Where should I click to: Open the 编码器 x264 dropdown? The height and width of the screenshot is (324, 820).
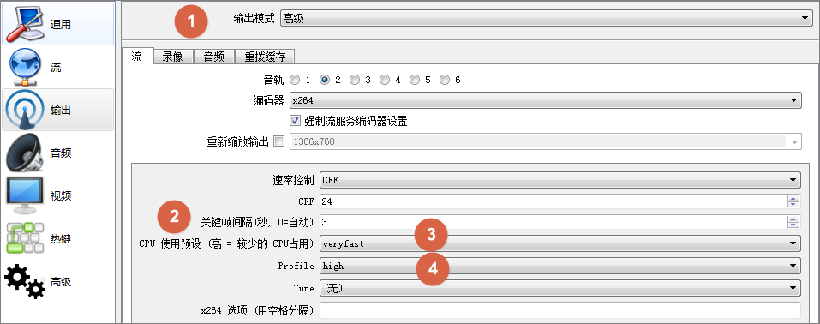pyautogui.click(x=546, y=100)
